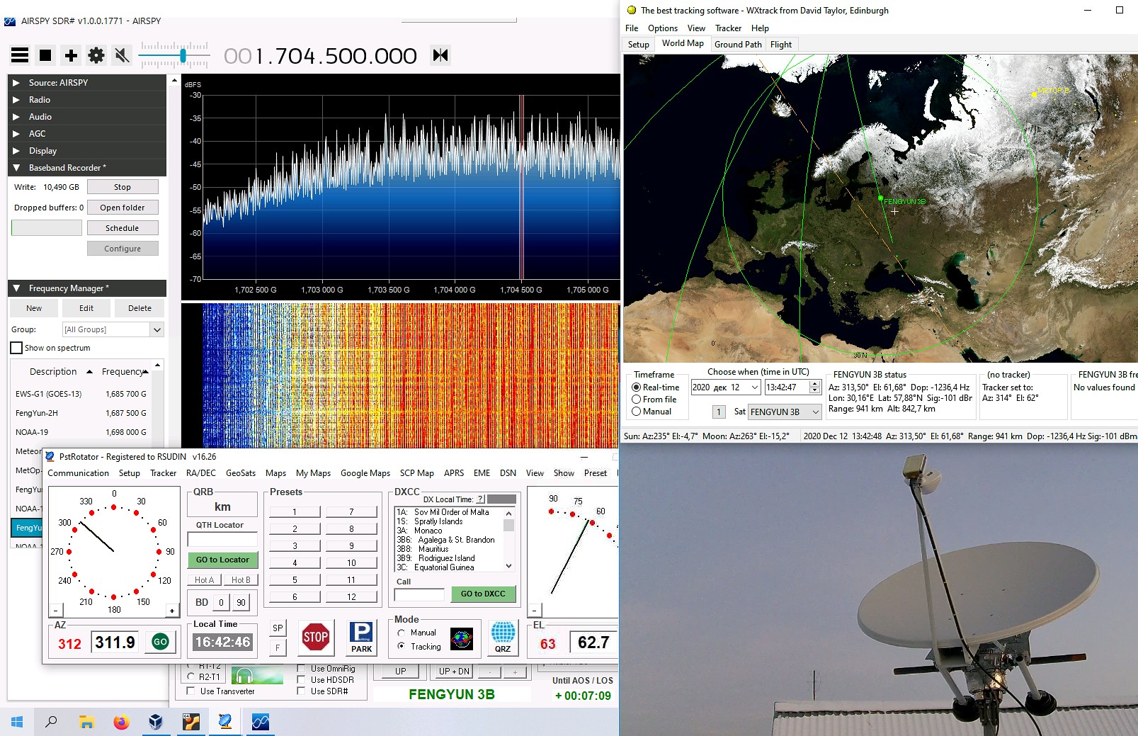This screenshot has height=736, width=1138.
Task: Click the time stepper in WXtrack
Action: (x=815, y=387)
